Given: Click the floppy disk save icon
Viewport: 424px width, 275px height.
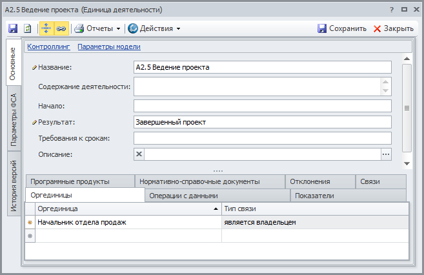Looking at the screenshot, I should tap(13, 28).
